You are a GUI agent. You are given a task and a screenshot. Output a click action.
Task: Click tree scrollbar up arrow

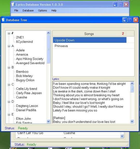[48, 33]
